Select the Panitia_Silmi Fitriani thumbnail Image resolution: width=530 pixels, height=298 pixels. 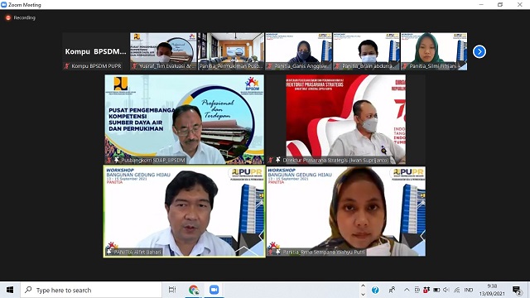(434, 51)
